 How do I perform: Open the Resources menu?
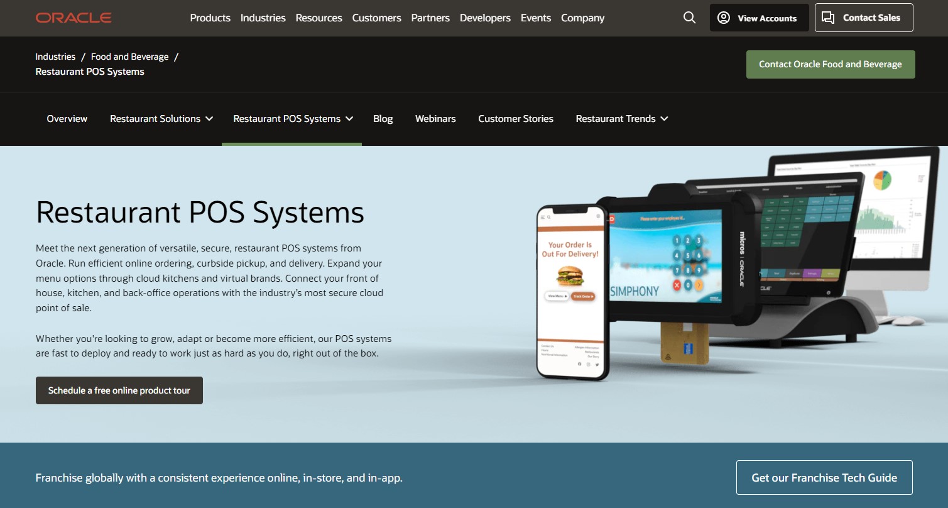(319, 18)
